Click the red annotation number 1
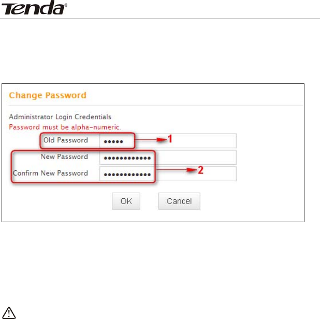The width and height of the screenshot is (320, 319). tap(170, 139)
